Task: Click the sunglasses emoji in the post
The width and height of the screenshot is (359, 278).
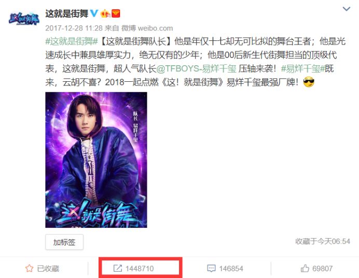Action: 309,82
